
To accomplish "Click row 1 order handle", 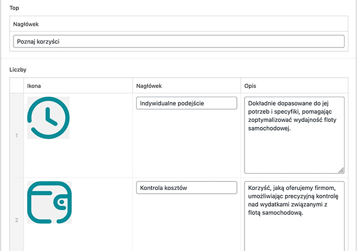I will 16,135.
